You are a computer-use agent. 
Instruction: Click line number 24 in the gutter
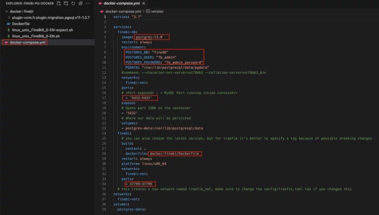click(x=104, y=133)
